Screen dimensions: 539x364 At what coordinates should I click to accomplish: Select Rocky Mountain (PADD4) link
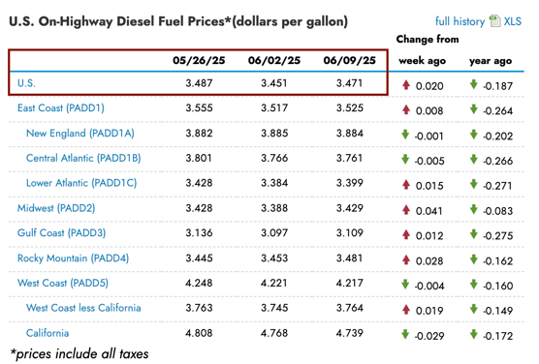point(74,258)
